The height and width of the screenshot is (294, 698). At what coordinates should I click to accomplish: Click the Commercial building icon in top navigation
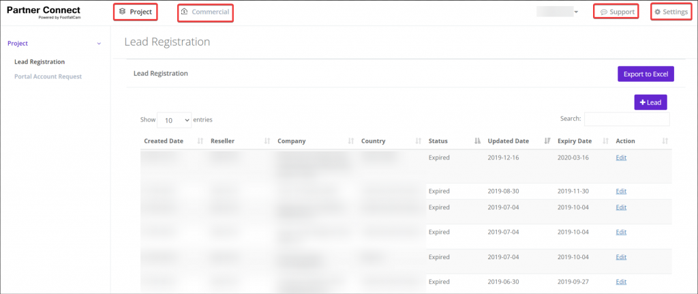(x=184, y=12)
